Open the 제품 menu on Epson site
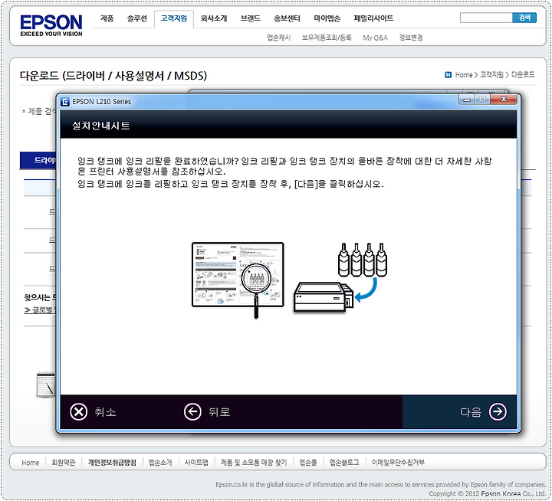The image size is (552, 501). (107, 18)
